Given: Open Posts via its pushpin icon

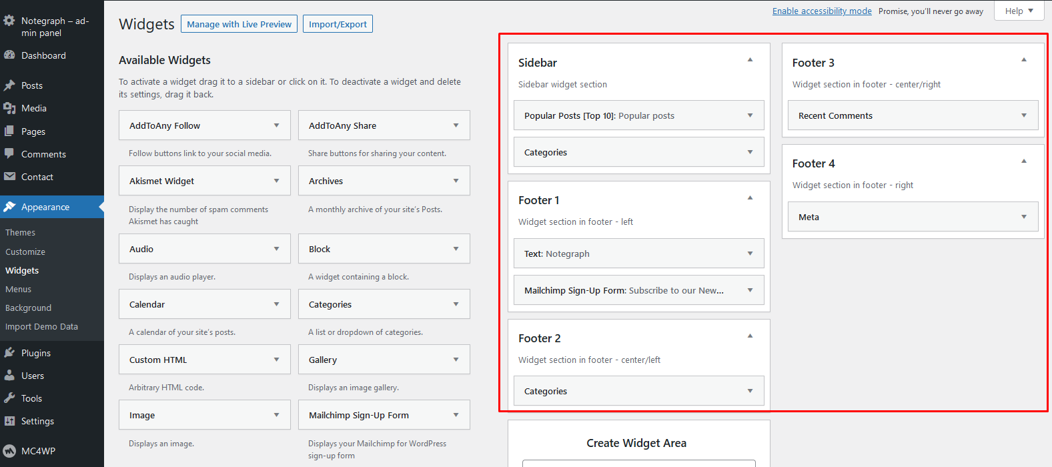Looking at the screenshot, I should click(9, 85).
